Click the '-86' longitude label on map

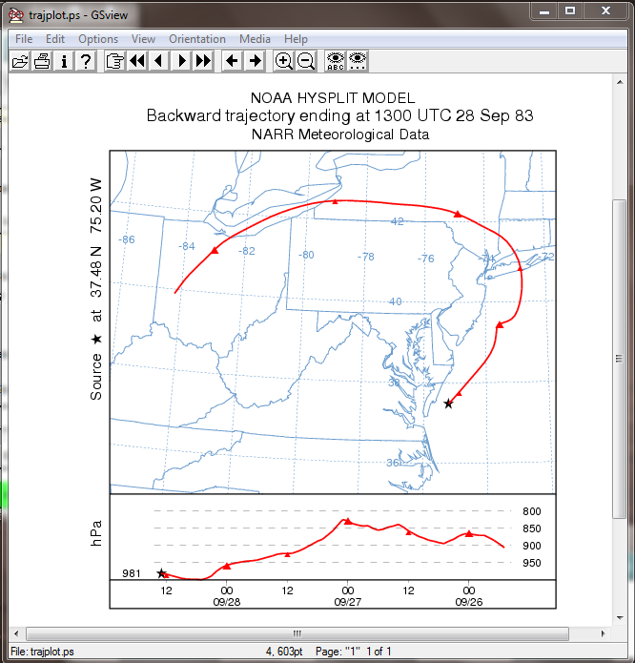(x=126, y=239)
